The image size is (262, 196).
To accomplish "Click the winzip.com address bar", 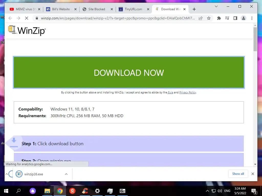I will click(118, 18).
